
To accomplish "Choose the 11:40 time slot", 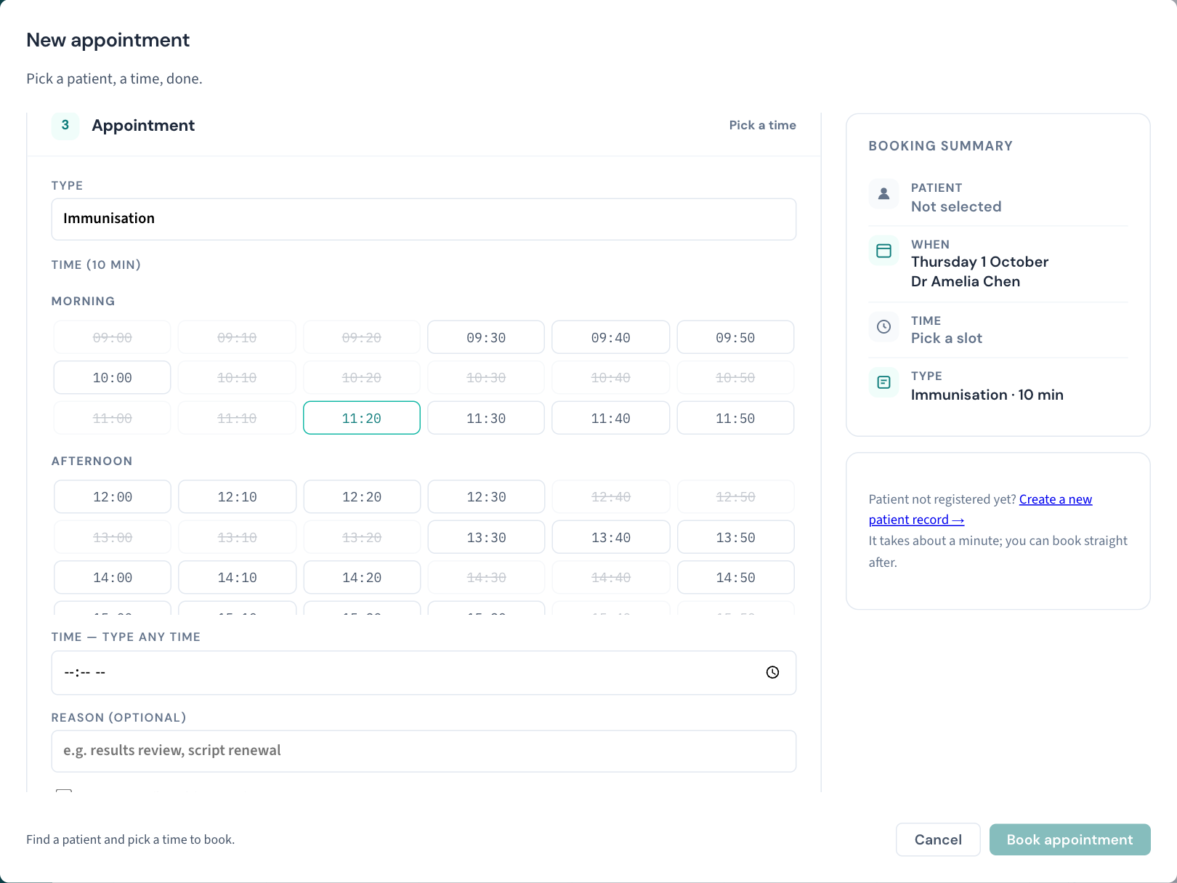I will [610, 418].
